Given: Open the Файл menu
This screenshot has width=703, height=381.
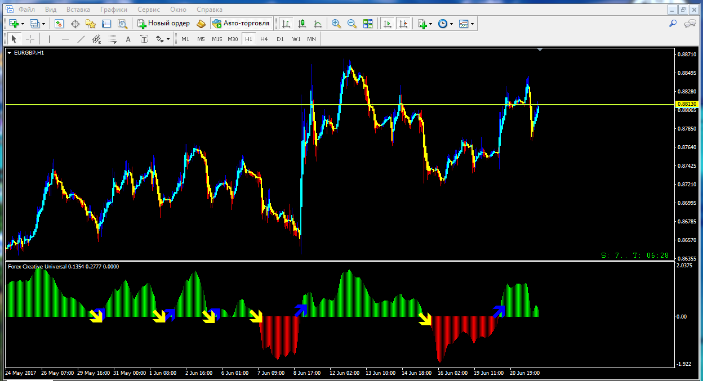Looking at the screenshot, I should pyautogui.click(x=26, y=10).
